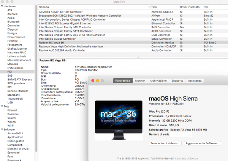Select Diagnosi in the sidebar
228x161 pixels.
(x=13, y=29)
